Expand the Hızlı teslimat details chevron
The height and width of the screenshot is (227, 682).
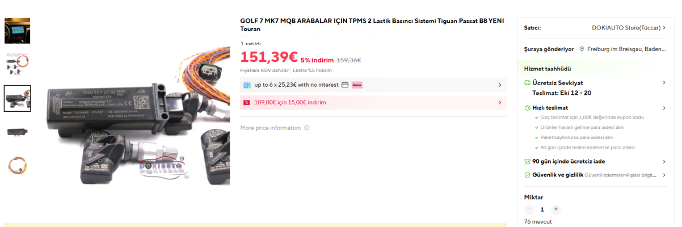pyautogui.click(x=664, y=108)
